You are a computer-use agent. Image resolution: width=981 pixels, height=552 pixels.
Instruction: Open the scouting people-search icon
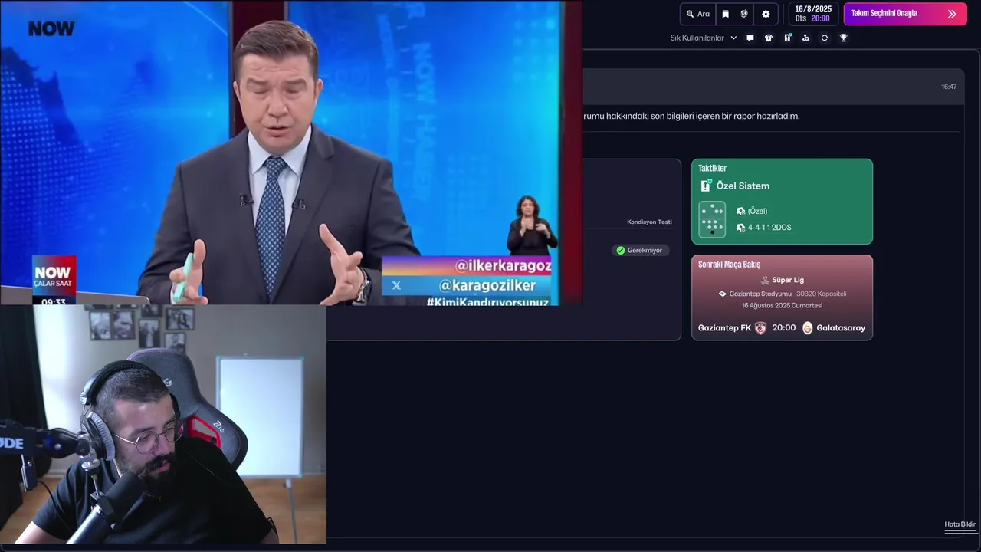(x=805, y=38)
